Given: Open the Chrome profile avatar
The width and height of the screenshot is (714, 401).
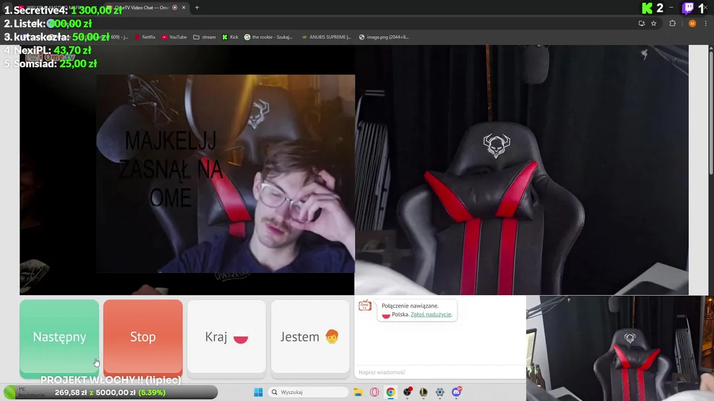Looking at the screenshot, I should pos(692,23).
